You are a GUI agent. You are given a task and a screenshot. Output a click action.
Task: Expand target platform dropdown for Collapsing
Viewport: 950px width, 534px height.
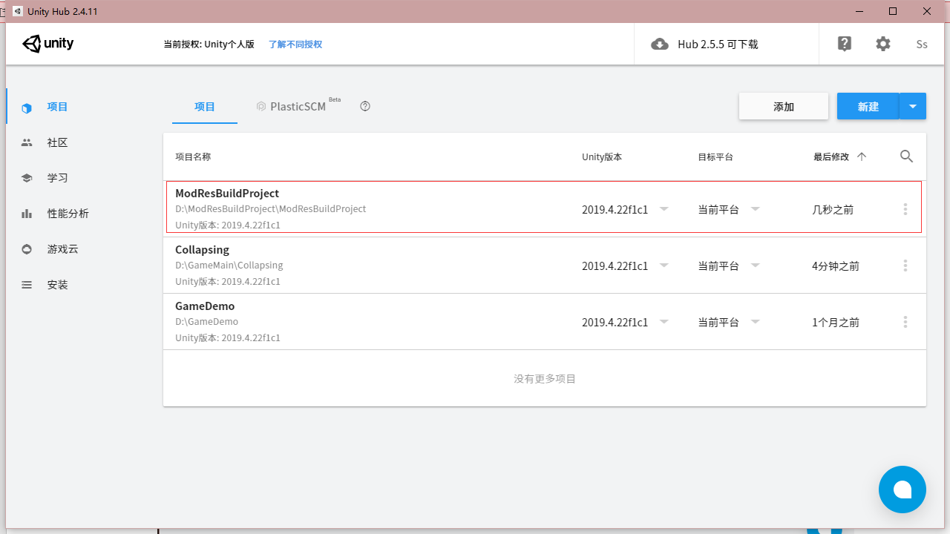pyautogui.click(x=755, y=266)
